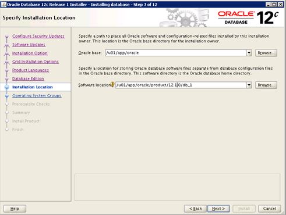Select the Product Languages step
The image size is (286, 215).
pyautogui.click(x=30, y=70)
